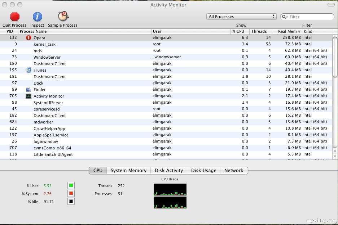Click the 91.71 idle percentage value
This screenshot has width=338, height=225.
(48, 202)
